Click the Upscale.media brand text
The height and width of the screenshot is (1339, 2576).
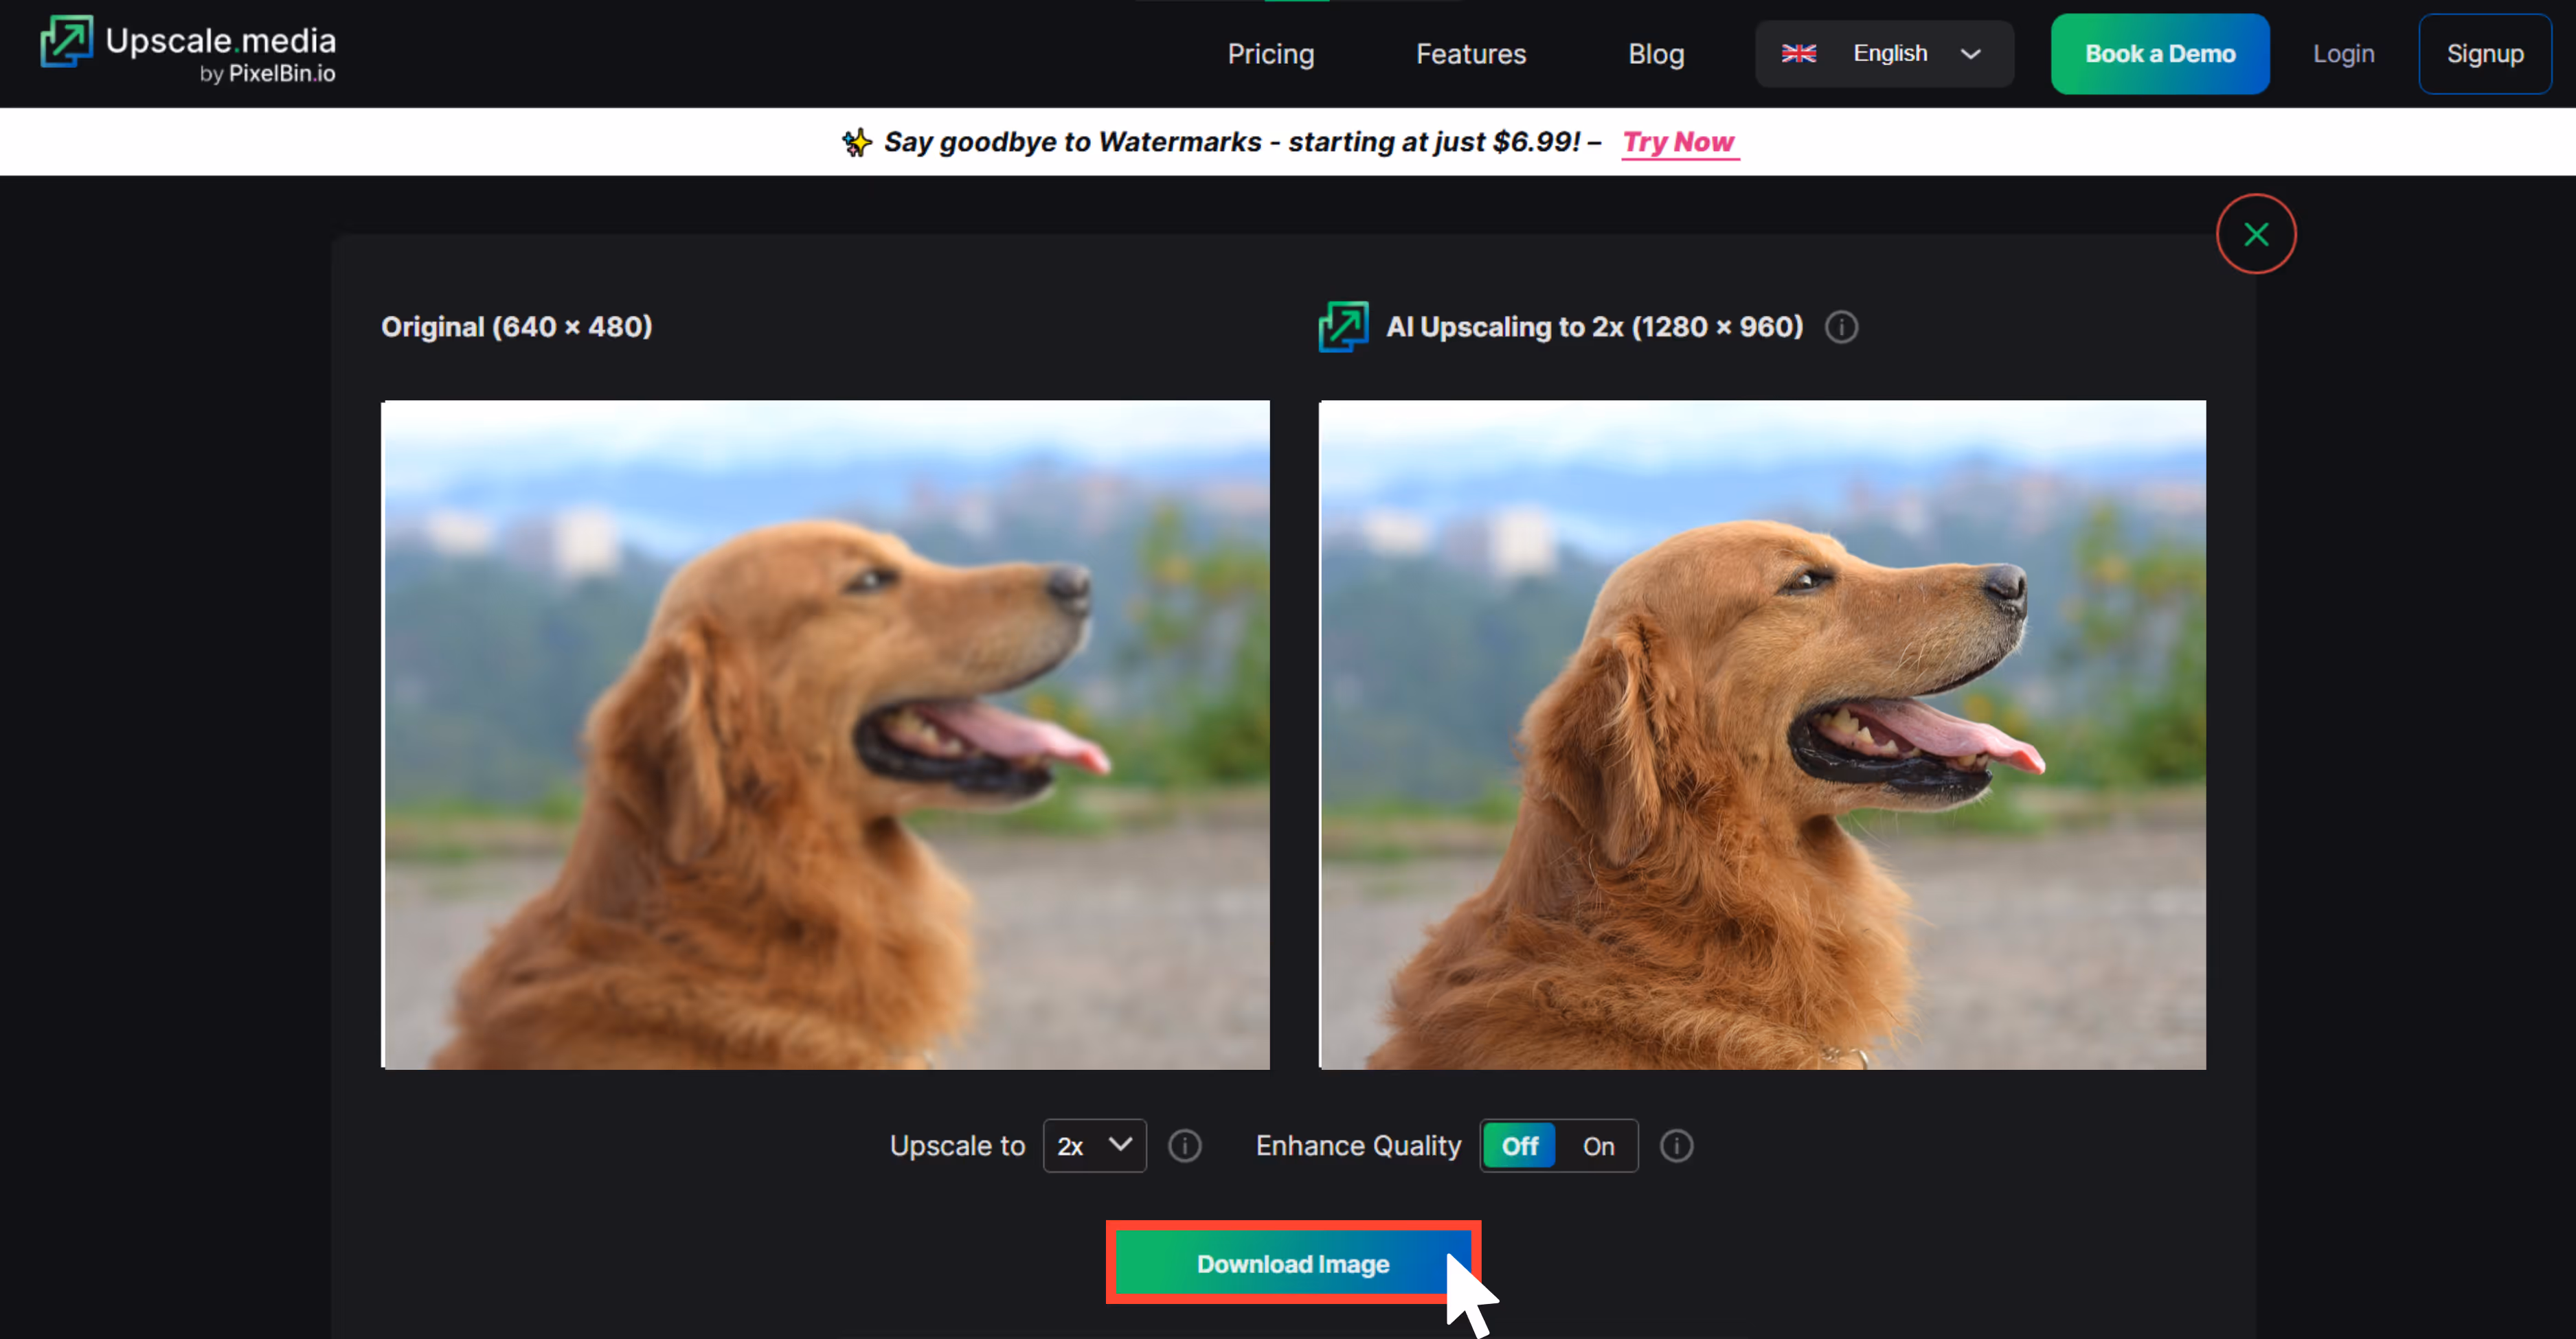pyautogui.click(x=220, y=41)
